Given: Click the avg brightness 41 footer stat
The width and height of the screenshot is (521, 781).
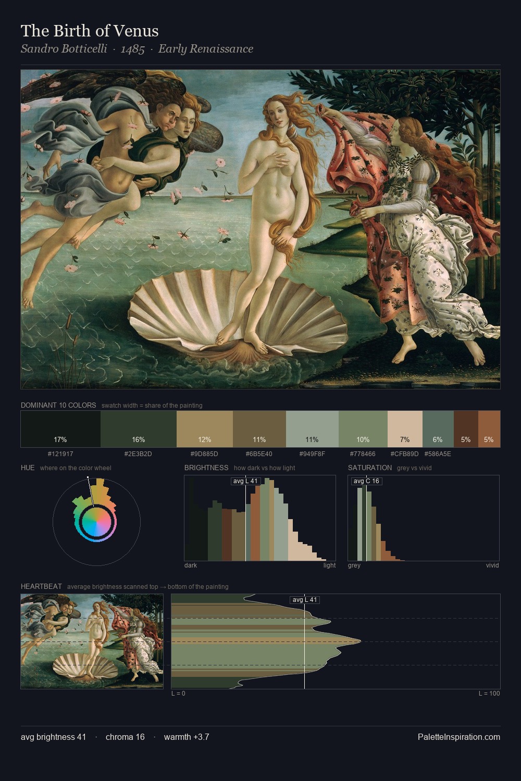Looking at the screenshot, I should [x=53, y=737].
